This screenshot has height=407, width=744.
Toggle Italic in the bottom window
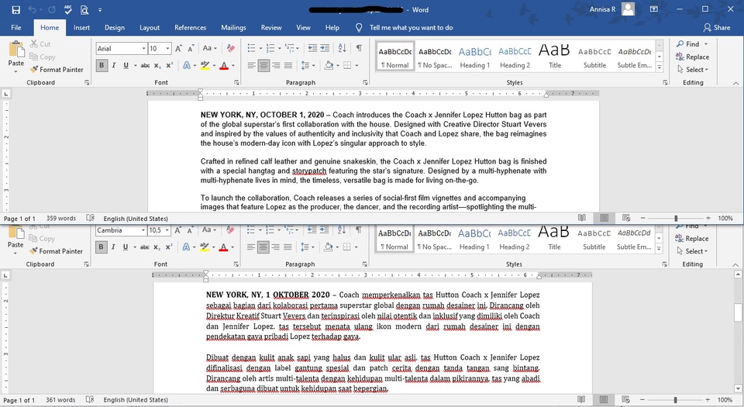coord(113,247)
